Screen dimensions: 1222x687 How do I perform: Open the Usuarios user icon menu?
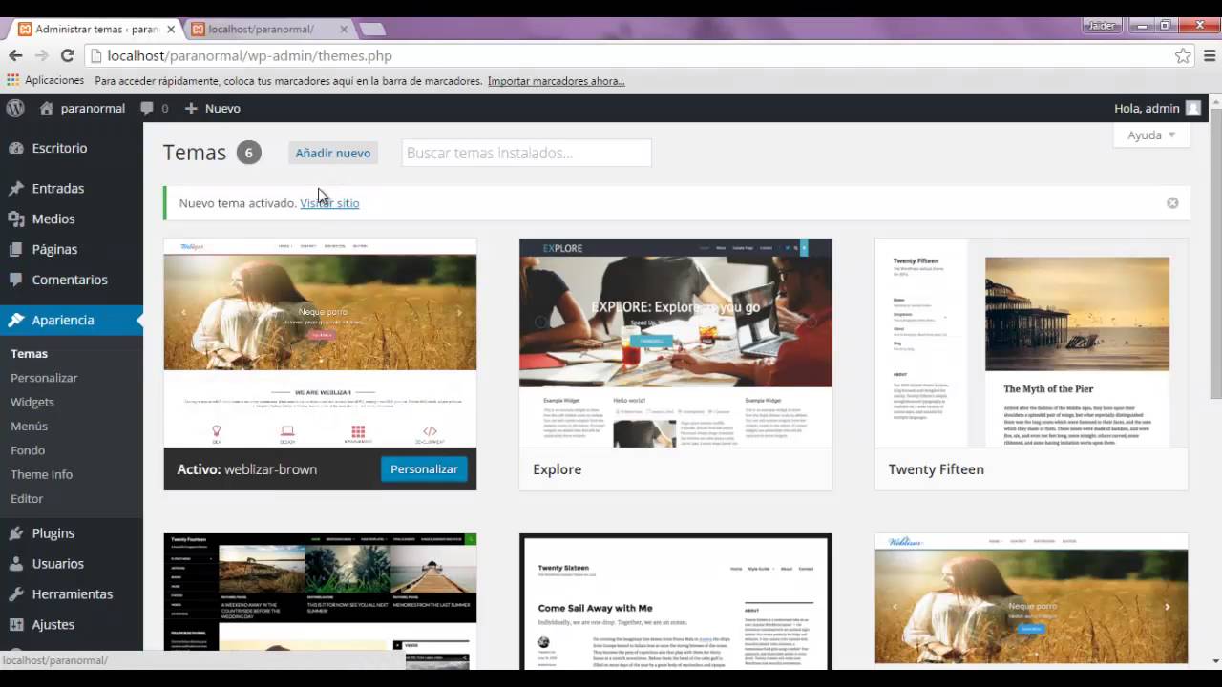click(x=57, y=563)
